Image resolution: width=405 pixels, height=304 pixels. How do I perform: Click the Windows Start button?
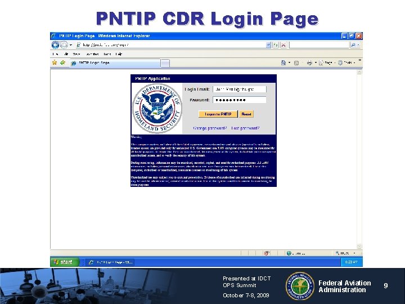65,262
